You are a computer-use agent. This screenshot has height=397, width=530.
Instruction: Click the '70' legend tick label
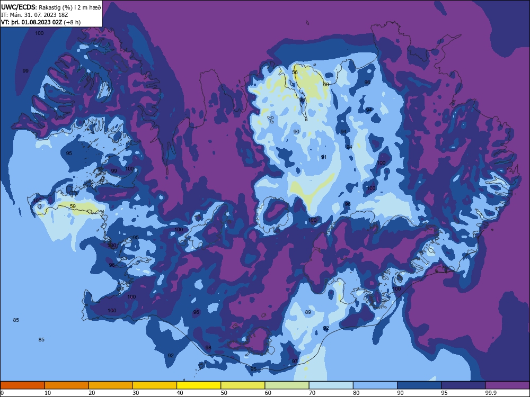(x=312, y=393)
